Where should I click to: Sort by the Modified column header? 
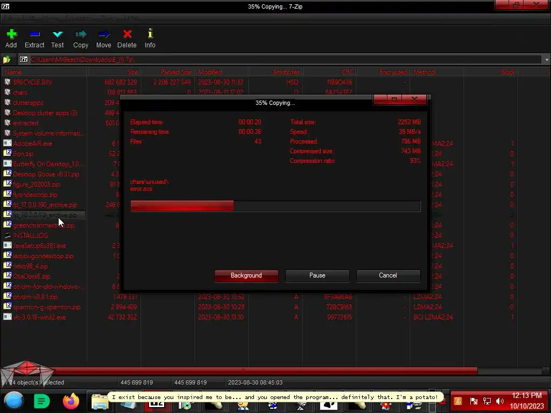pyautogui.click(x=222, y=72)
